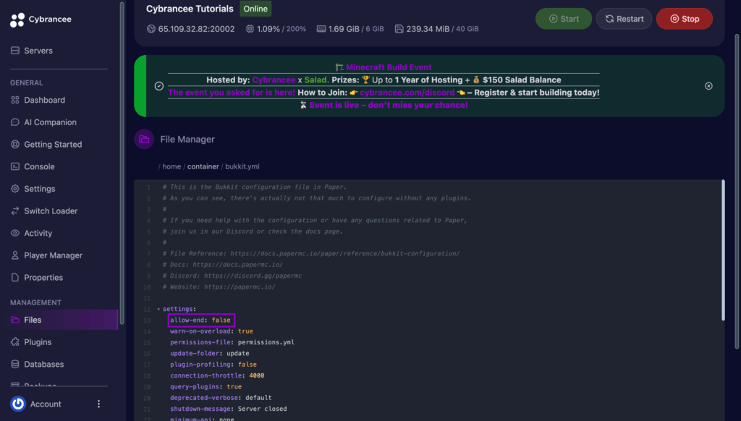741x421 pixels.
Task: Open the Dashboard menu item
Action: (44, 100)
